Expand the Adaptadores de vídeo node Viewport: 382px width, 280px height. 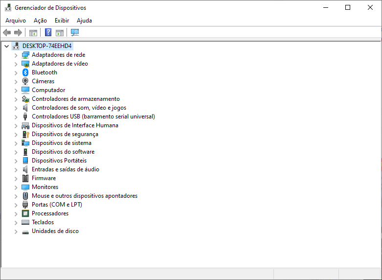click(16, 64)
